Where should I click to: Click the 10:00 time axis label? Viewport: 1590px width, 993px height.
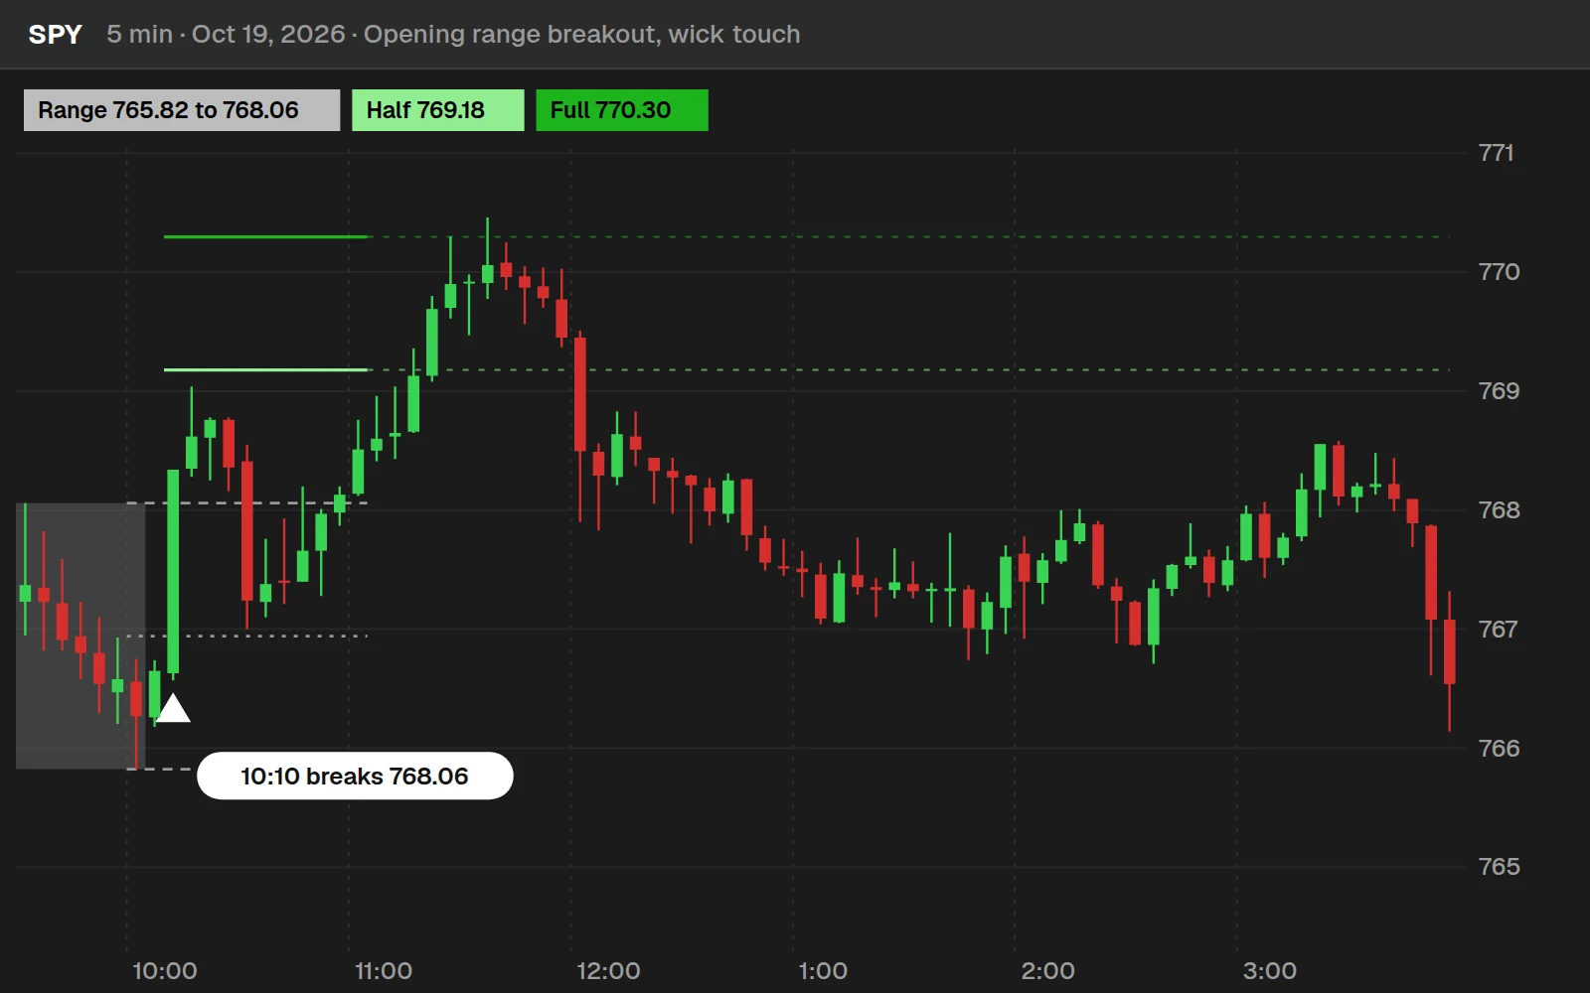coord(165,971)
